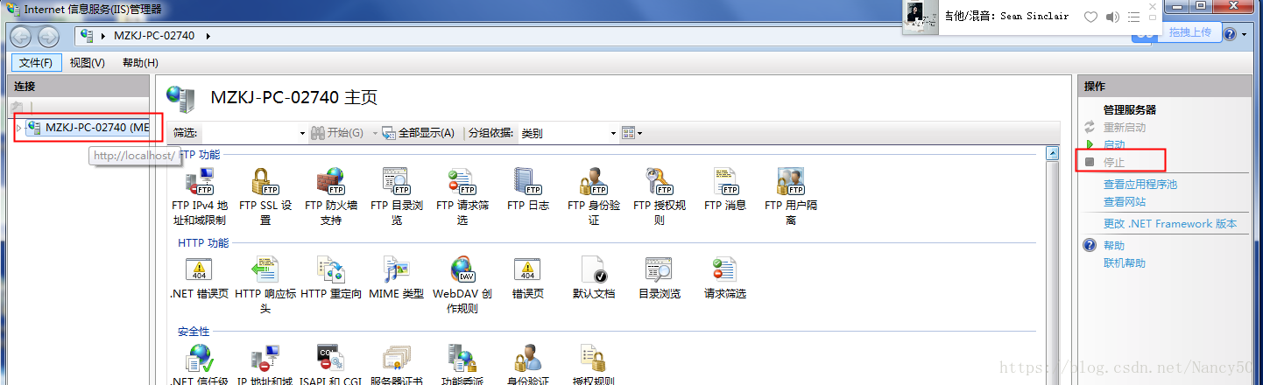1263x385 pixels.
Task: Click the arrow after MZKJ-PC-02740 in address bar
Action: pos(208,36)
